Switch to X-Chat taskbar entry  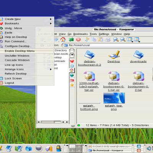[110, 146]
